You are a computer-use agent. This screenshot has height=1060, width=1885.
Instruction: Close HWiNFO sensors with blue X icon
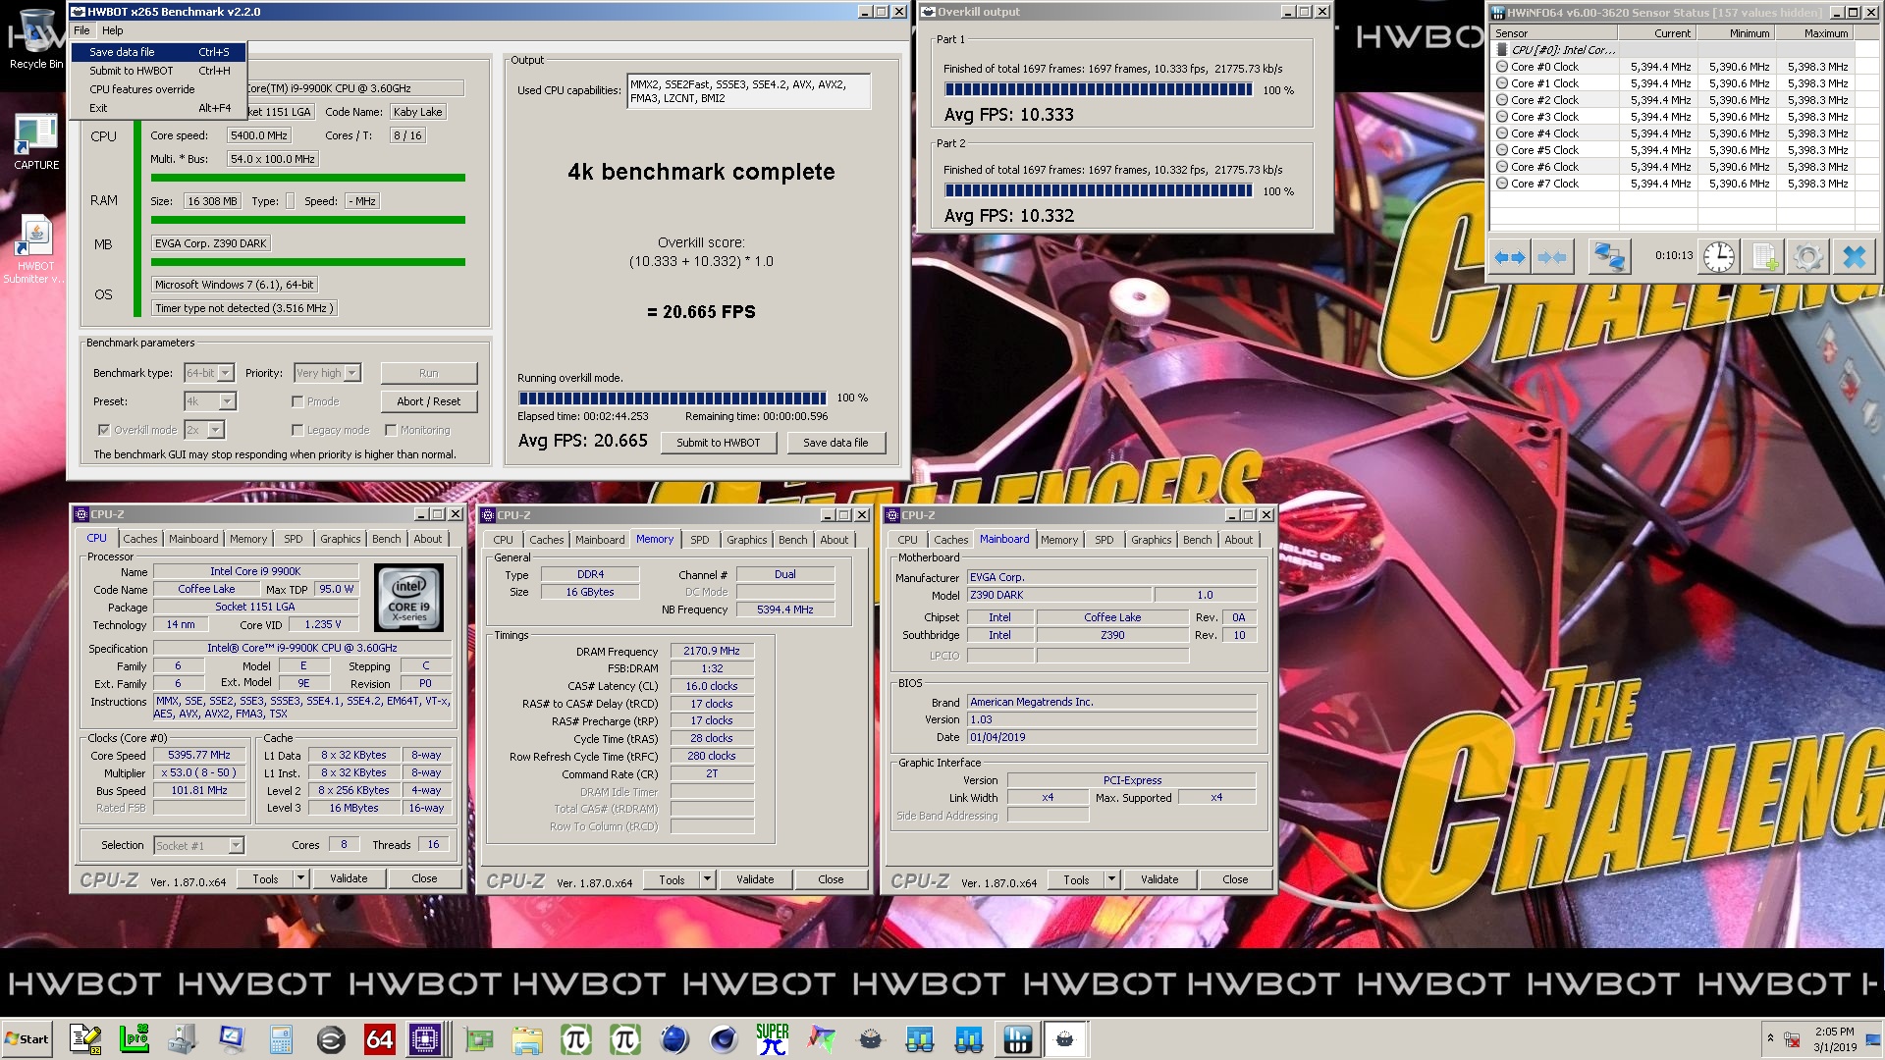tap(1854, 257)
